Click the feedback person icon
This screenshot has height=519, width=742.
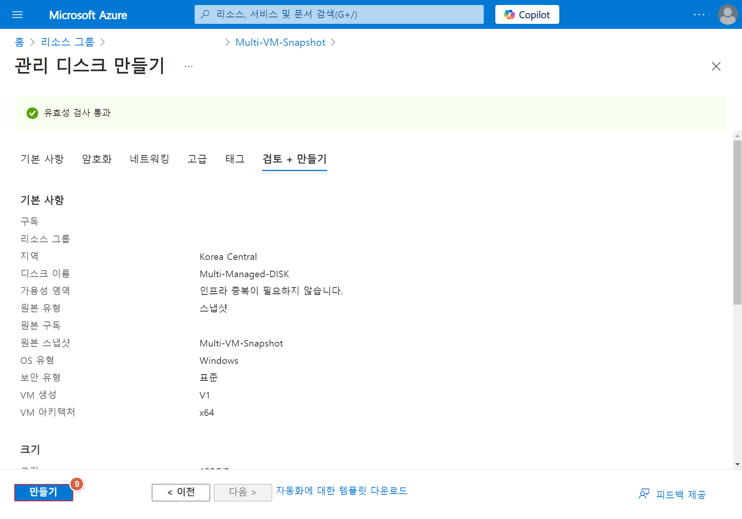[x=644, y=494]
